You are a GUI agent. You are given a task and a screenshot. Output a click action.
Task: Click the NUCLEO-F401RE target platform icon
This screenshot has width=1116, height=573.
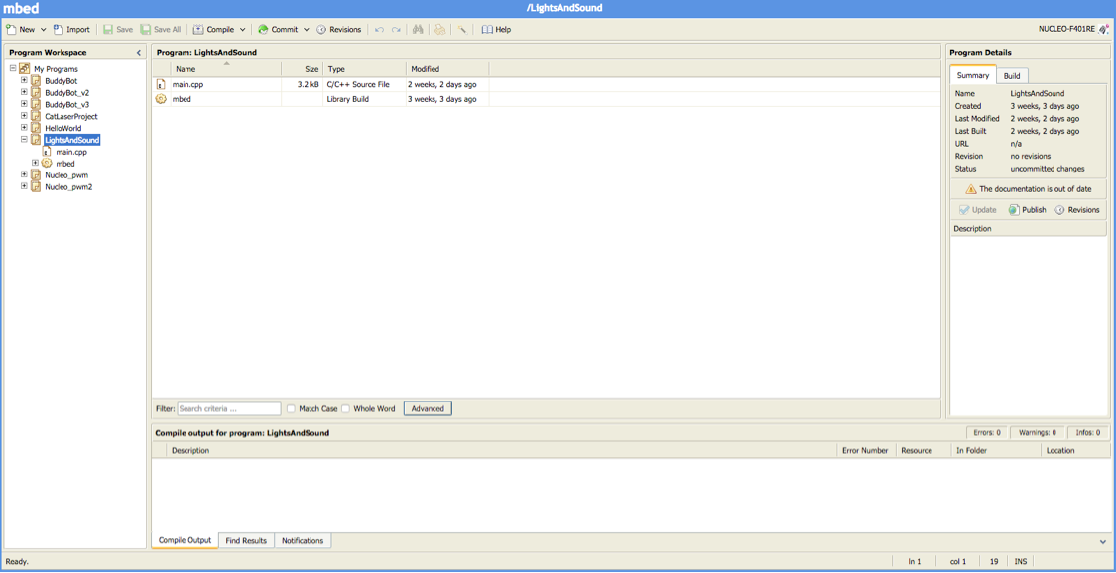[1104, 30]
